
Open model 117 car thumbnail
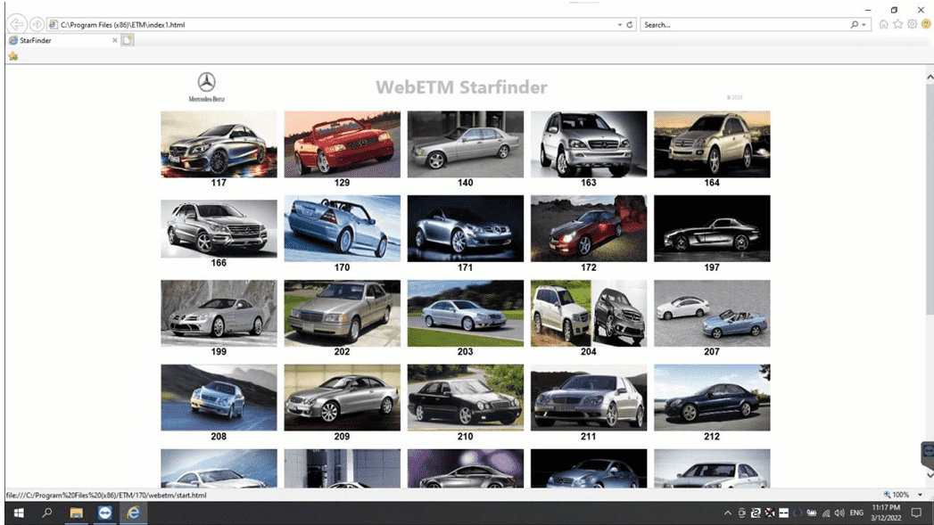point(219,144)
